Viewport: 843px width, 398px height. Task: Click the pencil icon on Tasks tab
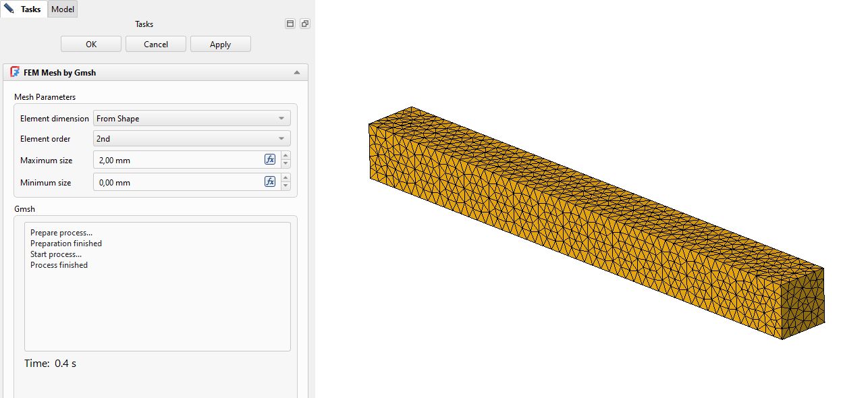[x=9, y=9]
